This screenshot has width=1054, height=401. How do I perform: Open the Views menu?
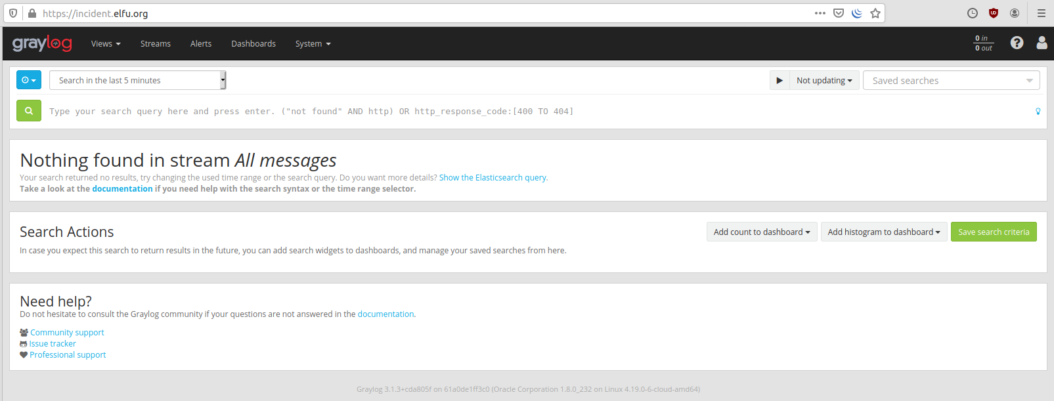(x=106, y=43)
